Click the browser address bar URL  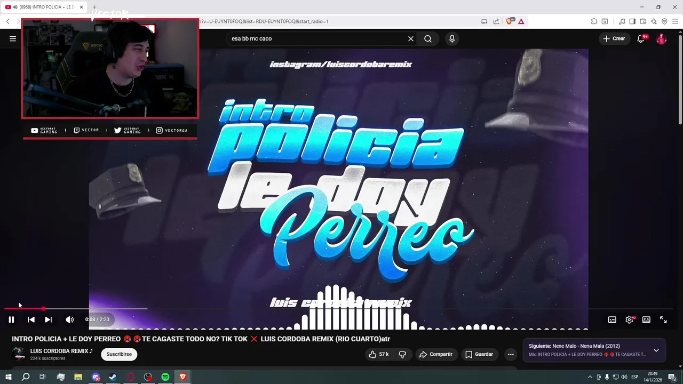(264, 21)
